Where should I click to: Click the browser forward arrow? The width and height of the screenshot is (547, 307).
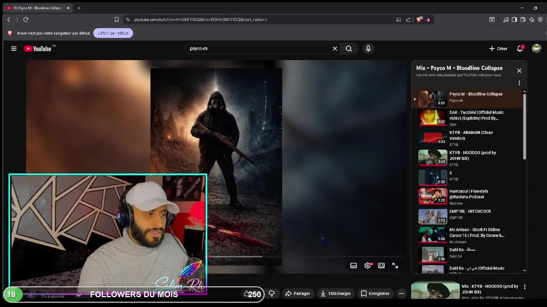point(17,20)
